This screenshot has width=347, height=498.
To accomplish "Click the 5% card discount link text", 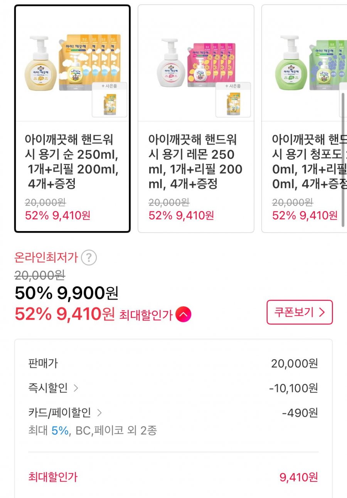I will [x=60, y=430].
